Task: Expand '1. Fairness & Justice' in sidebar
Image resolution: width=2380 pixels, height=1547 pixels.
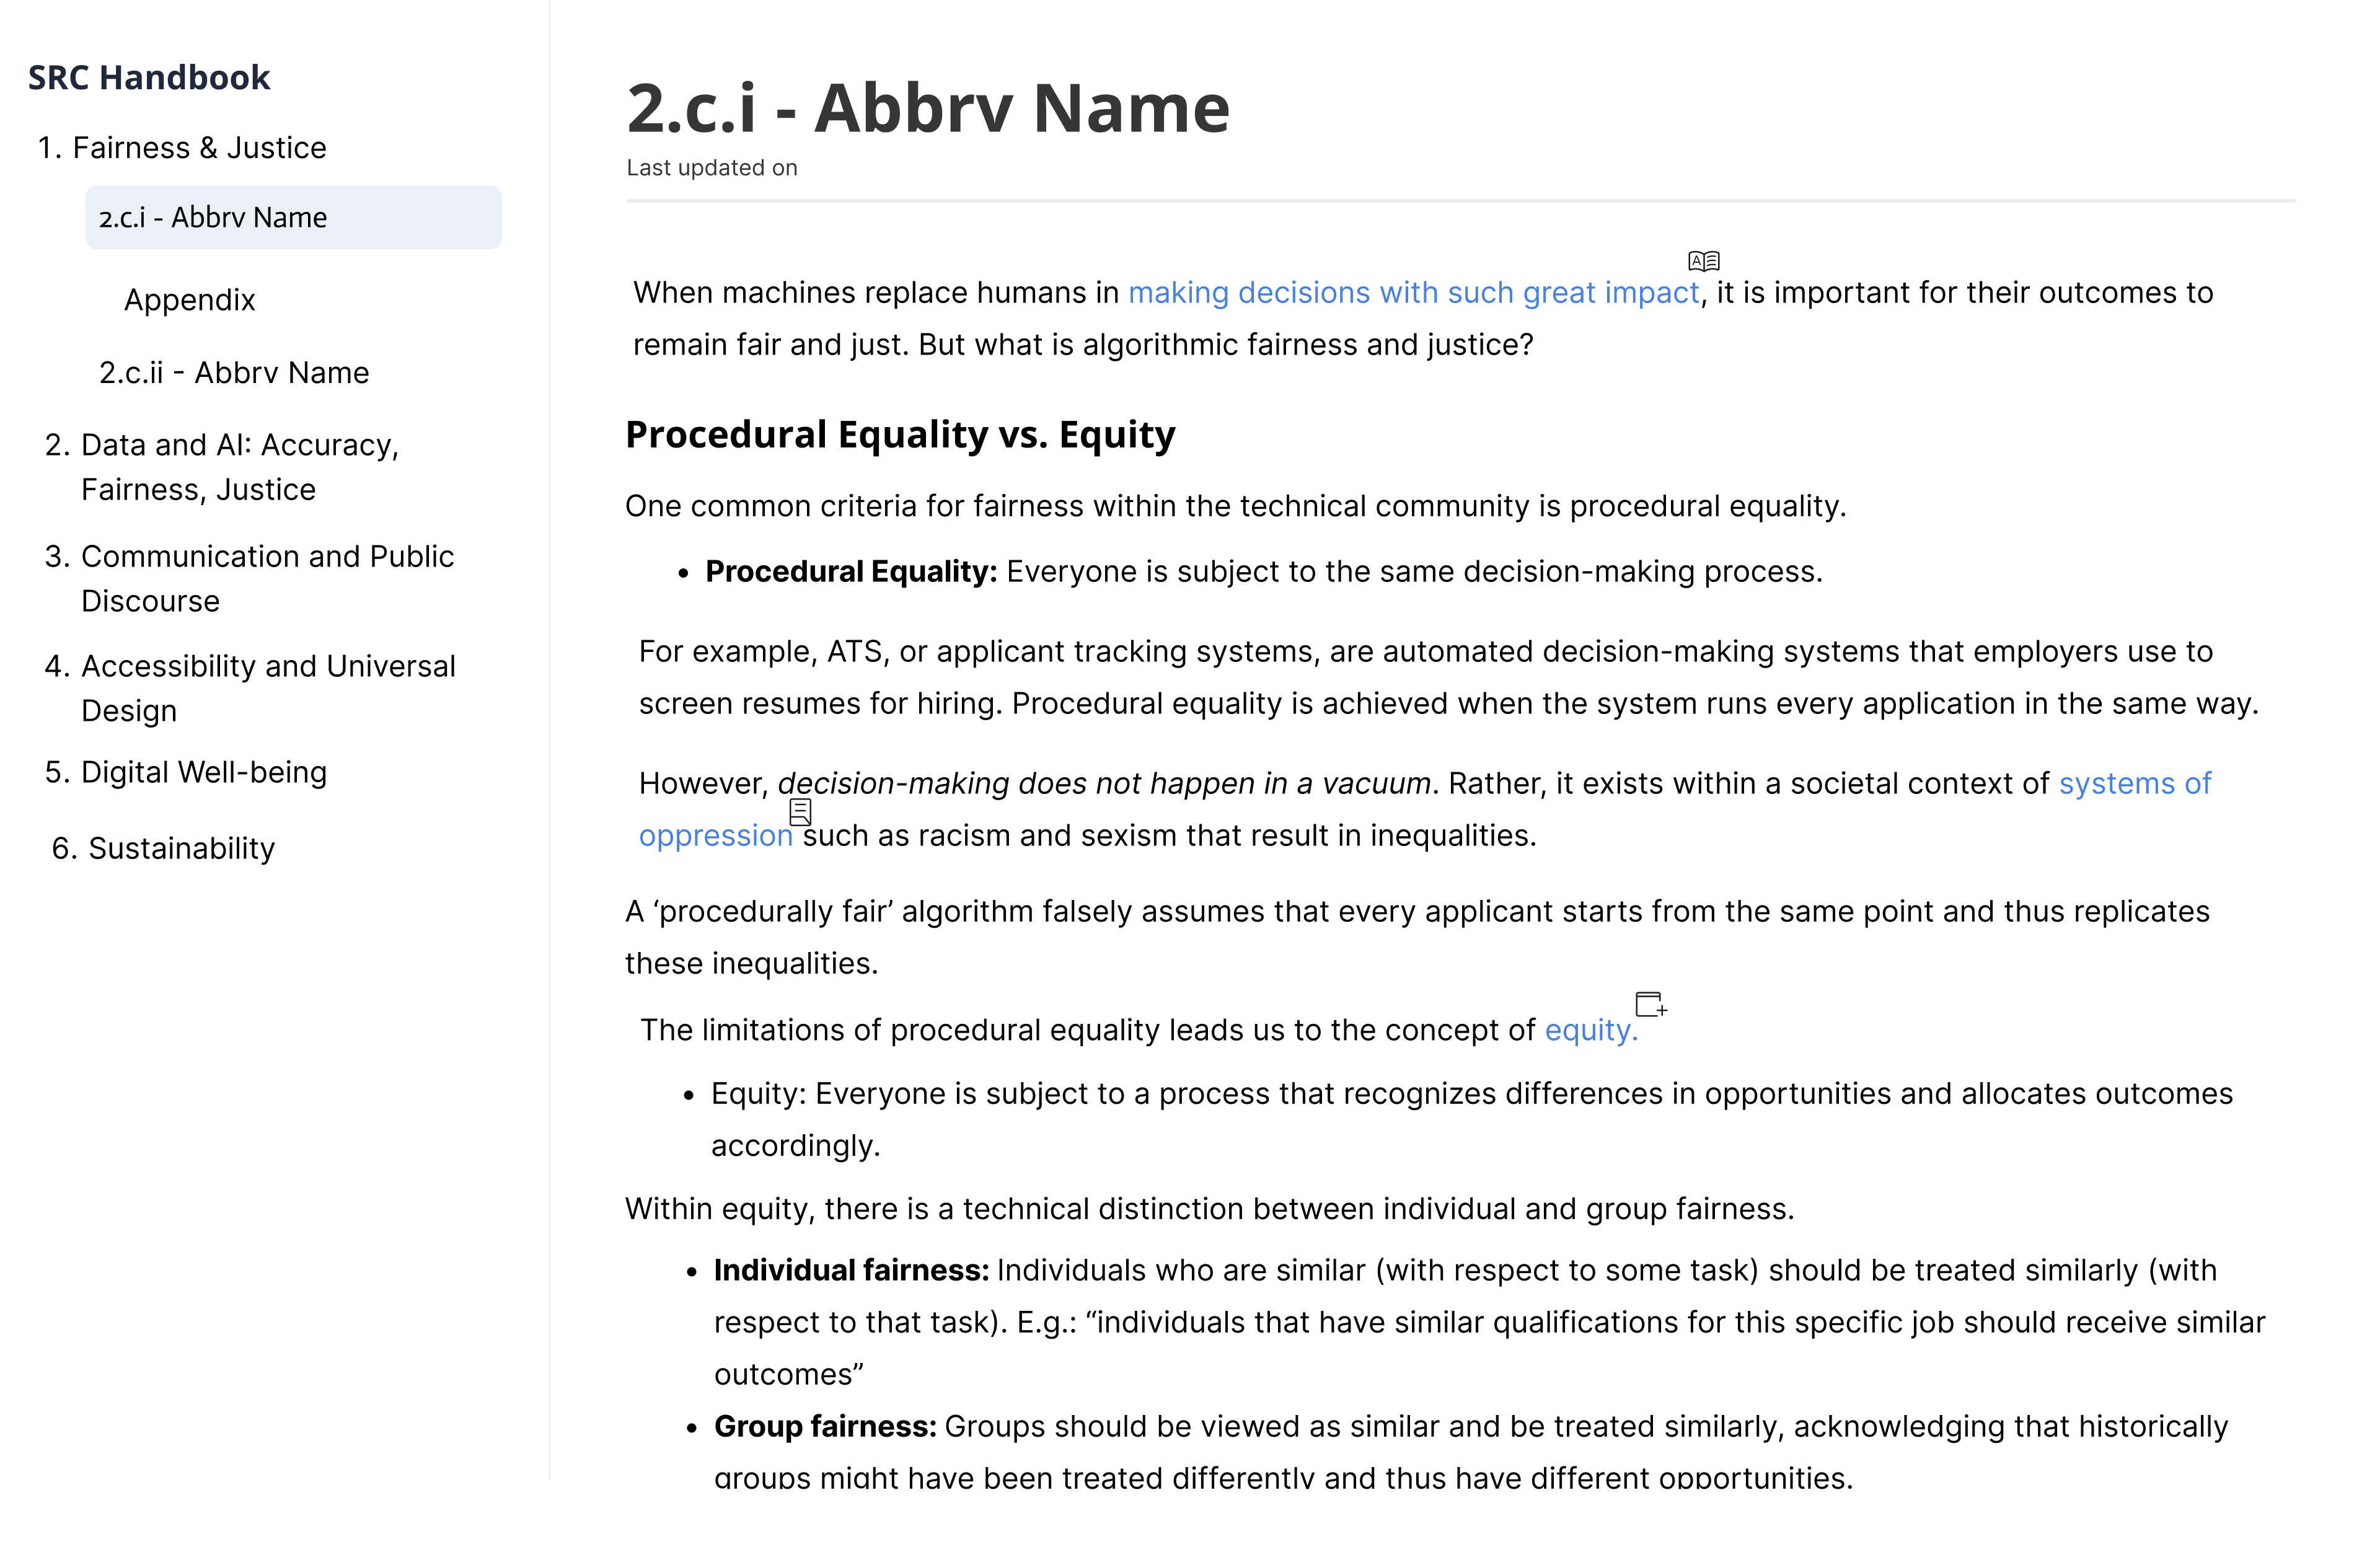Action: click(182, 148)
